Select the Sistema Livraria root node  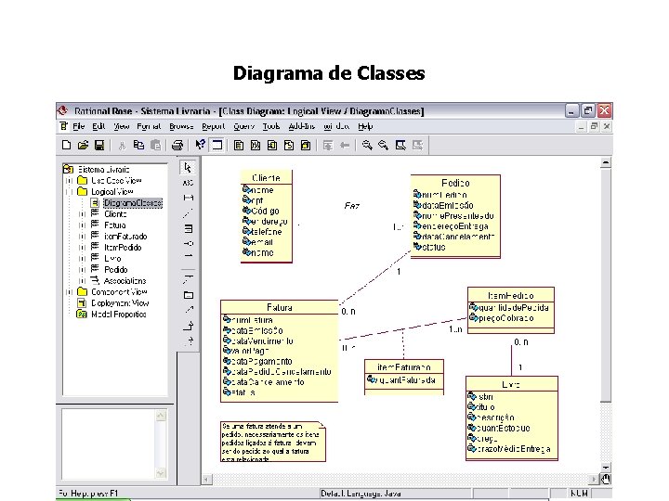(x=104, y=170)
